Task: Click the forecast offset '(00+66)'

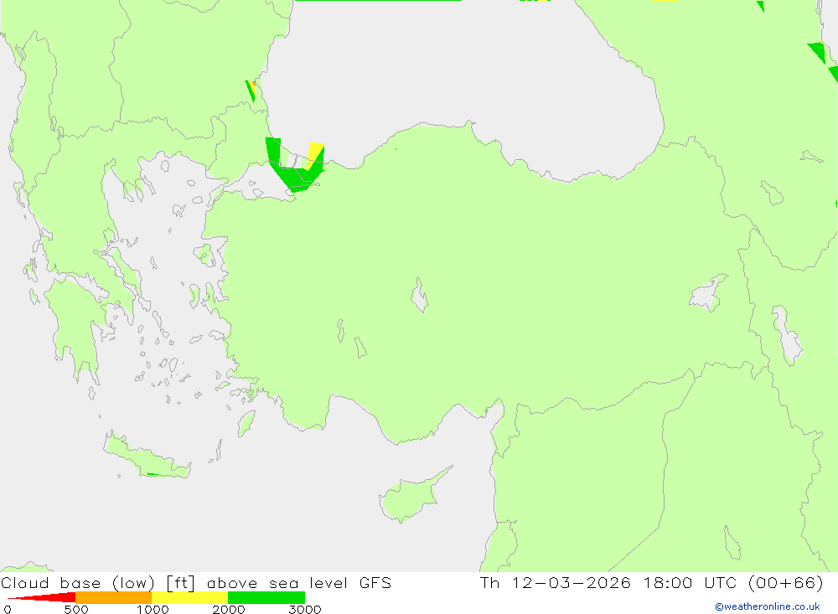Action: tap(786, 582)
